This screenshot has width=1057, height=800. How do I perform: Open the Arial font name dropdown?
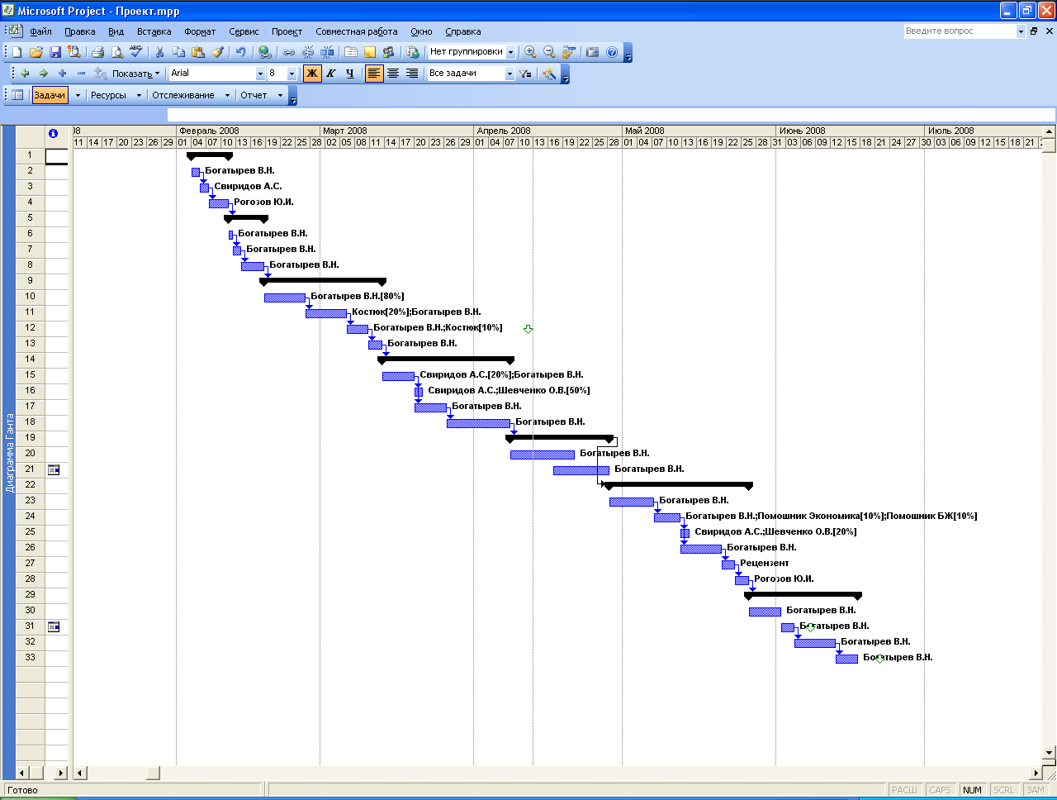pos(260,74)
